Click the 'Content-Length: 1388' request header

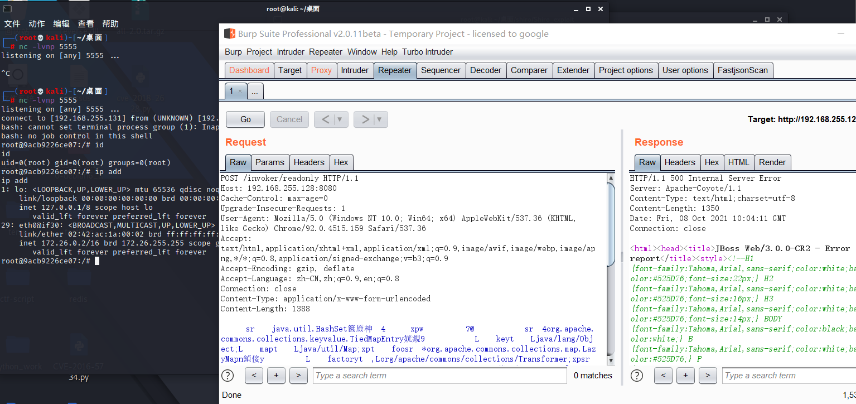(265, 309)
